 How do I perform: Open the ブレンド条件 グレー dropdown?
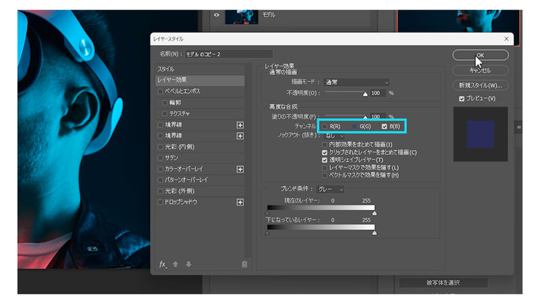pos(330,189)
